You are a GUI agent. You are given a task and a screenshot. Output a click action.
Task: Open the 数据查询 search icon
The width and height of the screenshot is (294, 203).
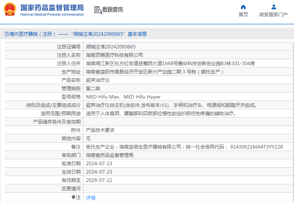[x=98, y=10]
